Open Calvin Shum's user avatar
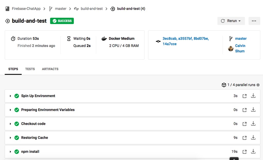 (x=231, y=49)
